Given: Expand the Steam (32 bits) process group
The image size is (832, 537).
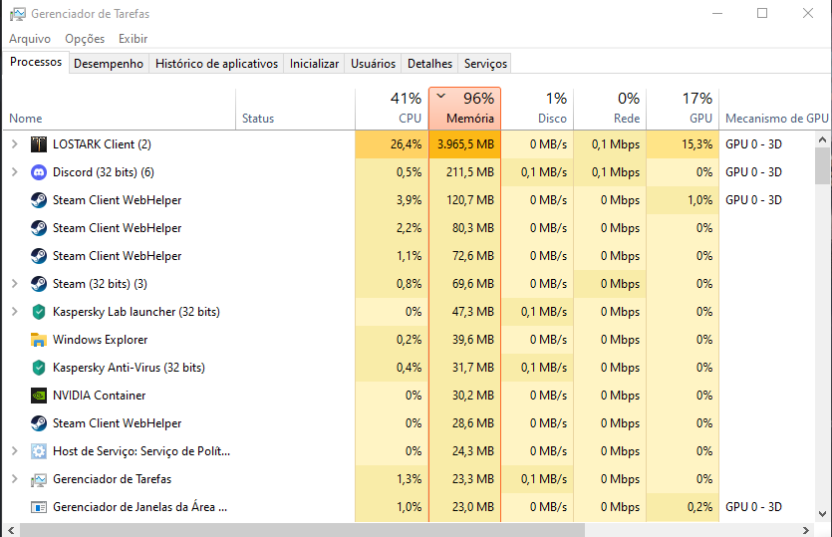Looking at the screenshot, I should (15, 283).
